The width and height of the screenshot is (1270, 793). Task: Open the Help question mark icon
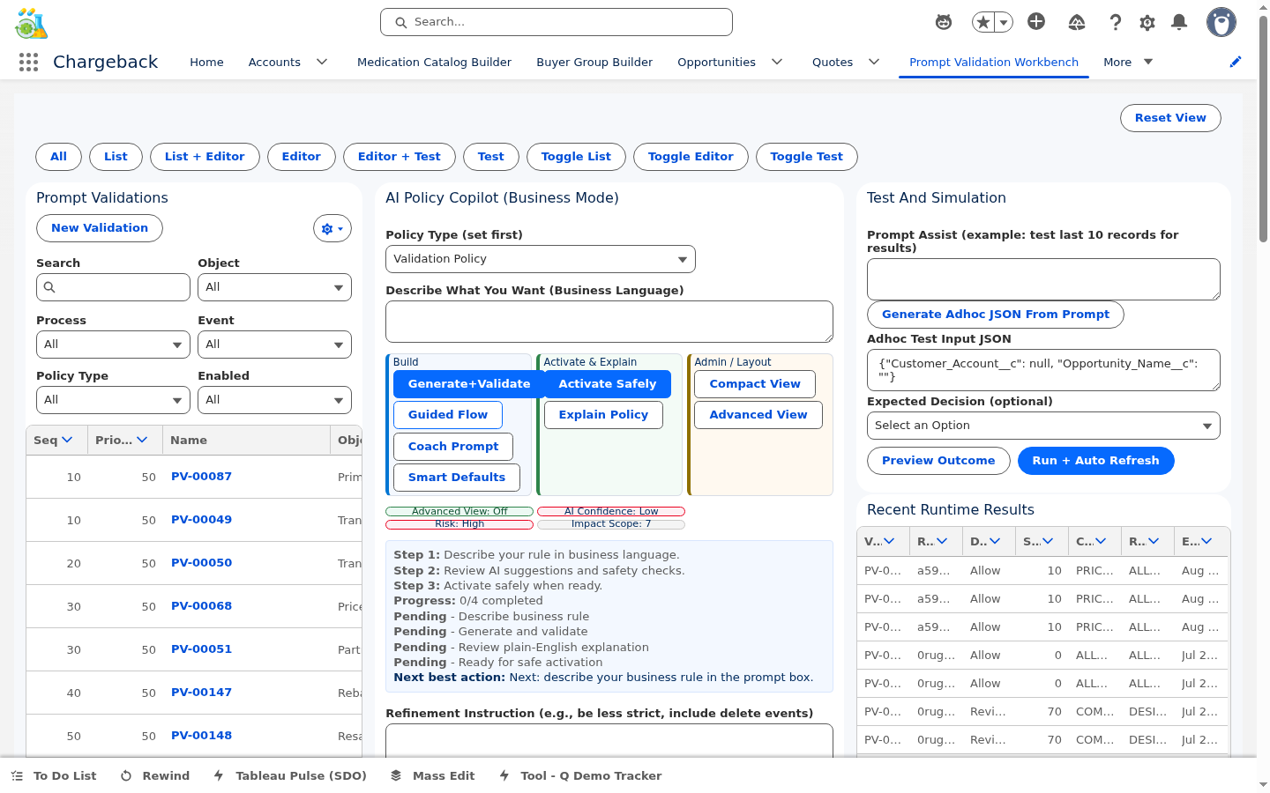pos(1116,22)
